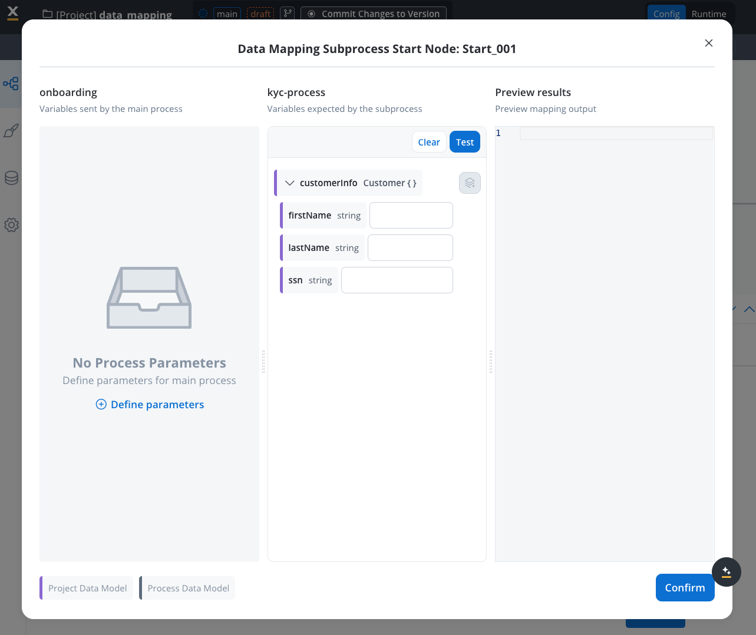
Task: Click the Define parameters link
Action: coord(157,405)
